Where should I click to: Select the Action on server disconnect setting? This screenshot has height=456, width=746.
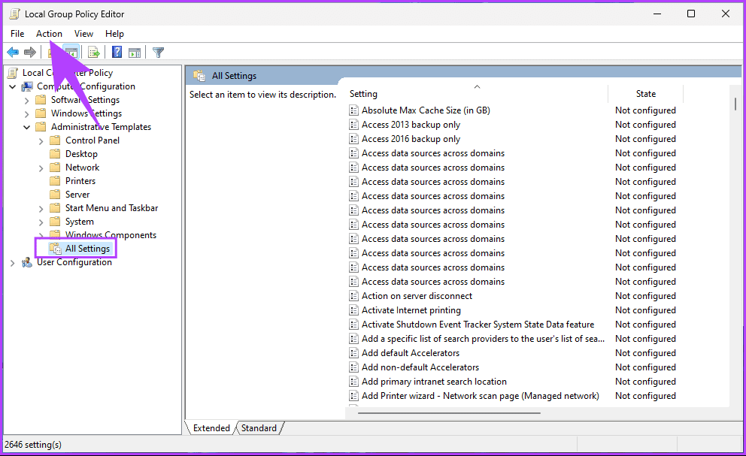click(416, 295)
